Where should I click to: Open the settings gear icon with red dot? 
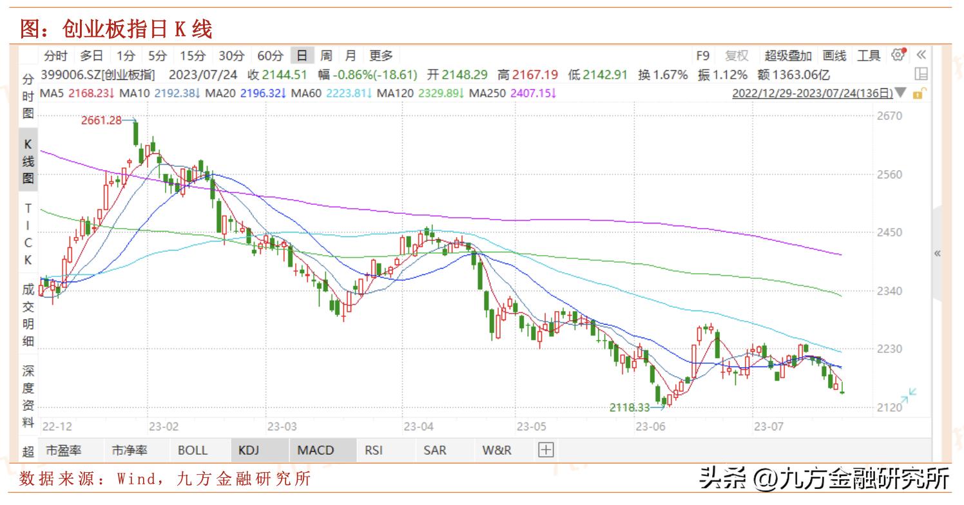pyautogui.click(x=898, y=56)
